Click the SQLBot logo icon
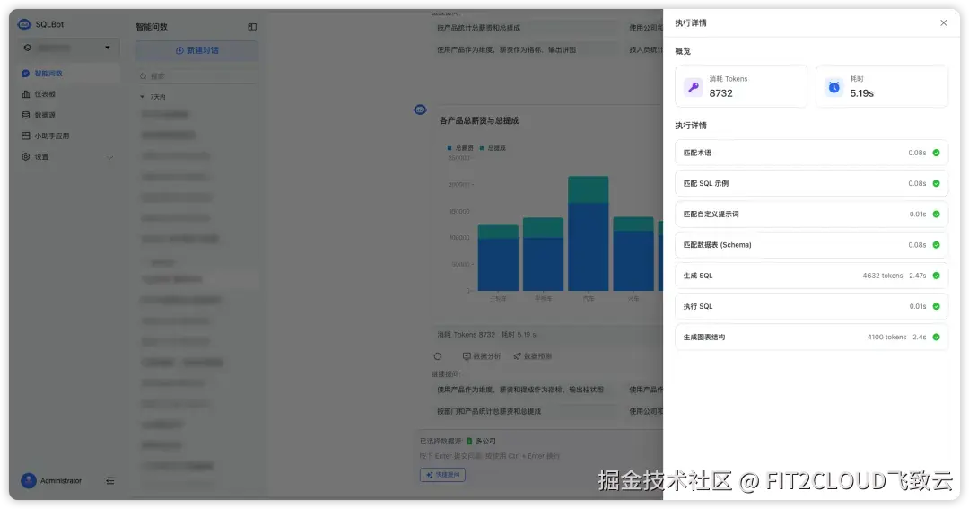Screen dimensions: 969x509 (24, 24)
